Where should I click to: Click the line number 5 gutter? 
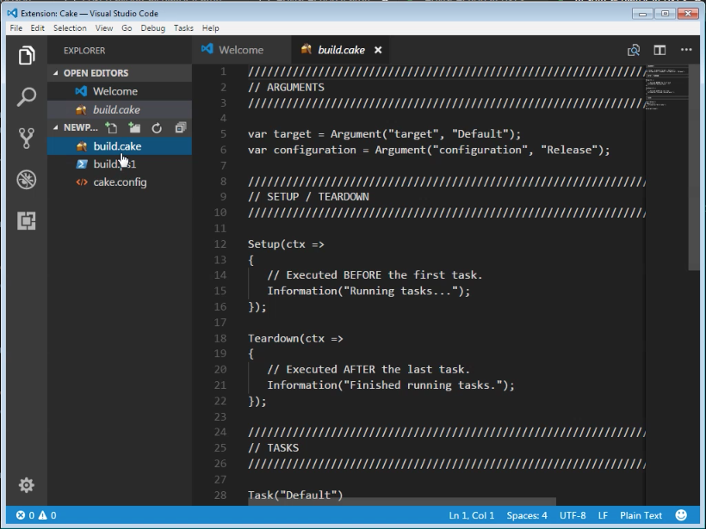point(223,134)
